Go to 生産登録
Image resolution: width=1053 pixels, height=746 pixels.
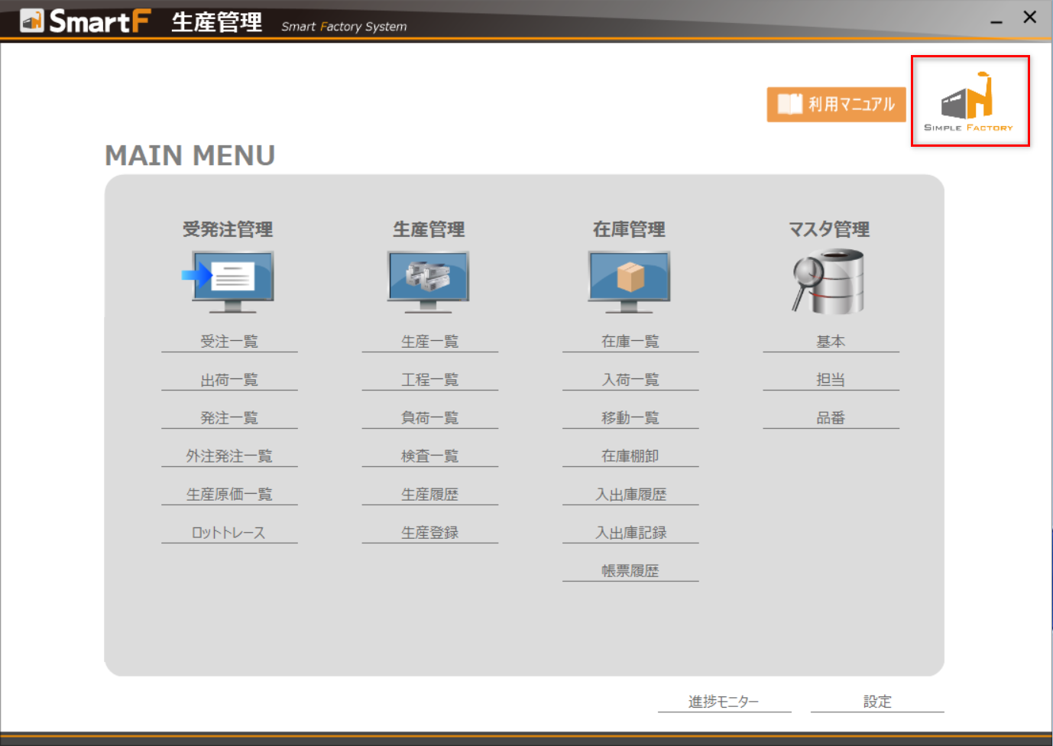point(429,533)
